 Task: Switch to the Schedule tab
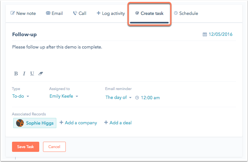186,13
